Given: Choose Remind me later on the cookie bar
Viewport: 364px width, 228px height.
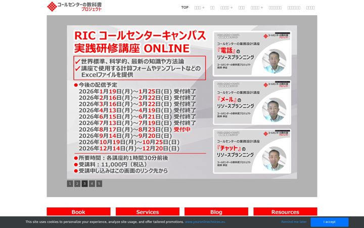Looking at the screenshot, I should [x=294, y=222].
